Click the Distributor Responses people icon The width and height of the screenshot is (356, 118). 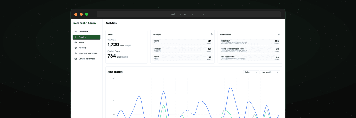[76, 53]
